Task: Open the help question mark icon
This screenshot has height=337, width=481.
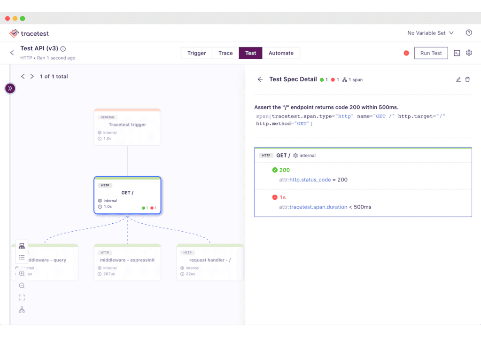Action: pyautogui.click(x=468, y=33)
